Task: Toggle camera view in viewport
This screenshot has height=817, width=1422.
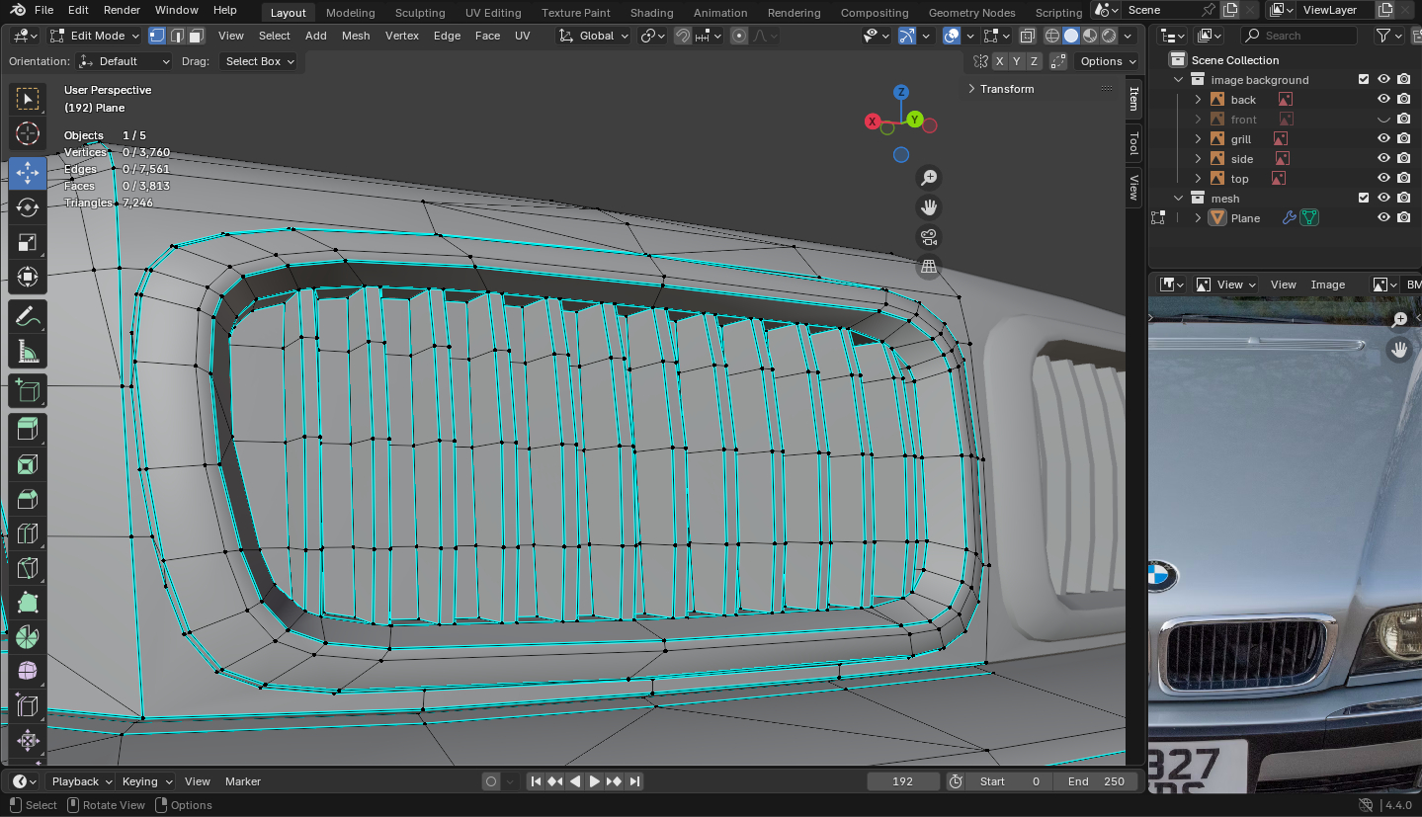Action: pyautogui.click(x=928, y=237)
